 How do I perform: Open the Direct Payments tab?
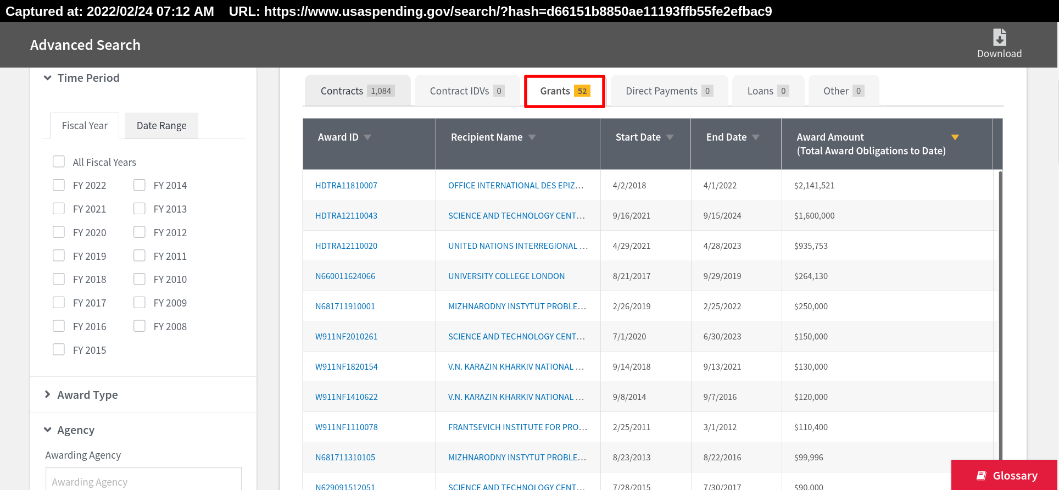[669, 91]
